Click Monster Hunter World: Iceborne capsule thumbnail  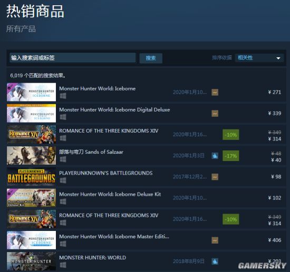point(31,92)
